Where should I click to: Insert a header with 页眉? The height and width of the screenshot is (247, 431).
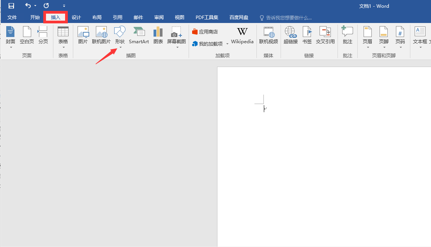(367, 35)
